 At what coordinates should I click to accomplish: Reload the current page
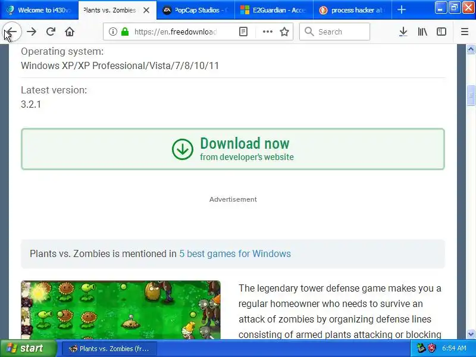(51, 32)
